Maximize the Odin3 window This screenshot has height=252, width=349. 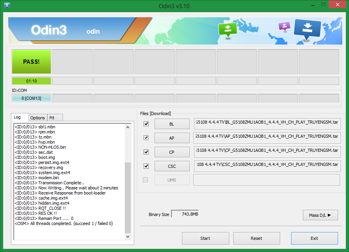[324, 5]
